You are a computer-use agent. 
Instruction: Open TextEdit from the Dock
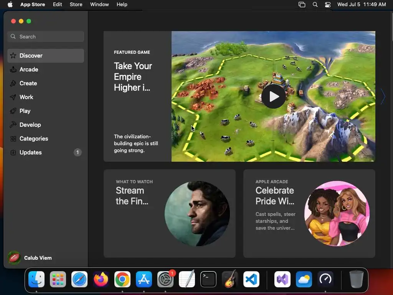click(187, 279)
